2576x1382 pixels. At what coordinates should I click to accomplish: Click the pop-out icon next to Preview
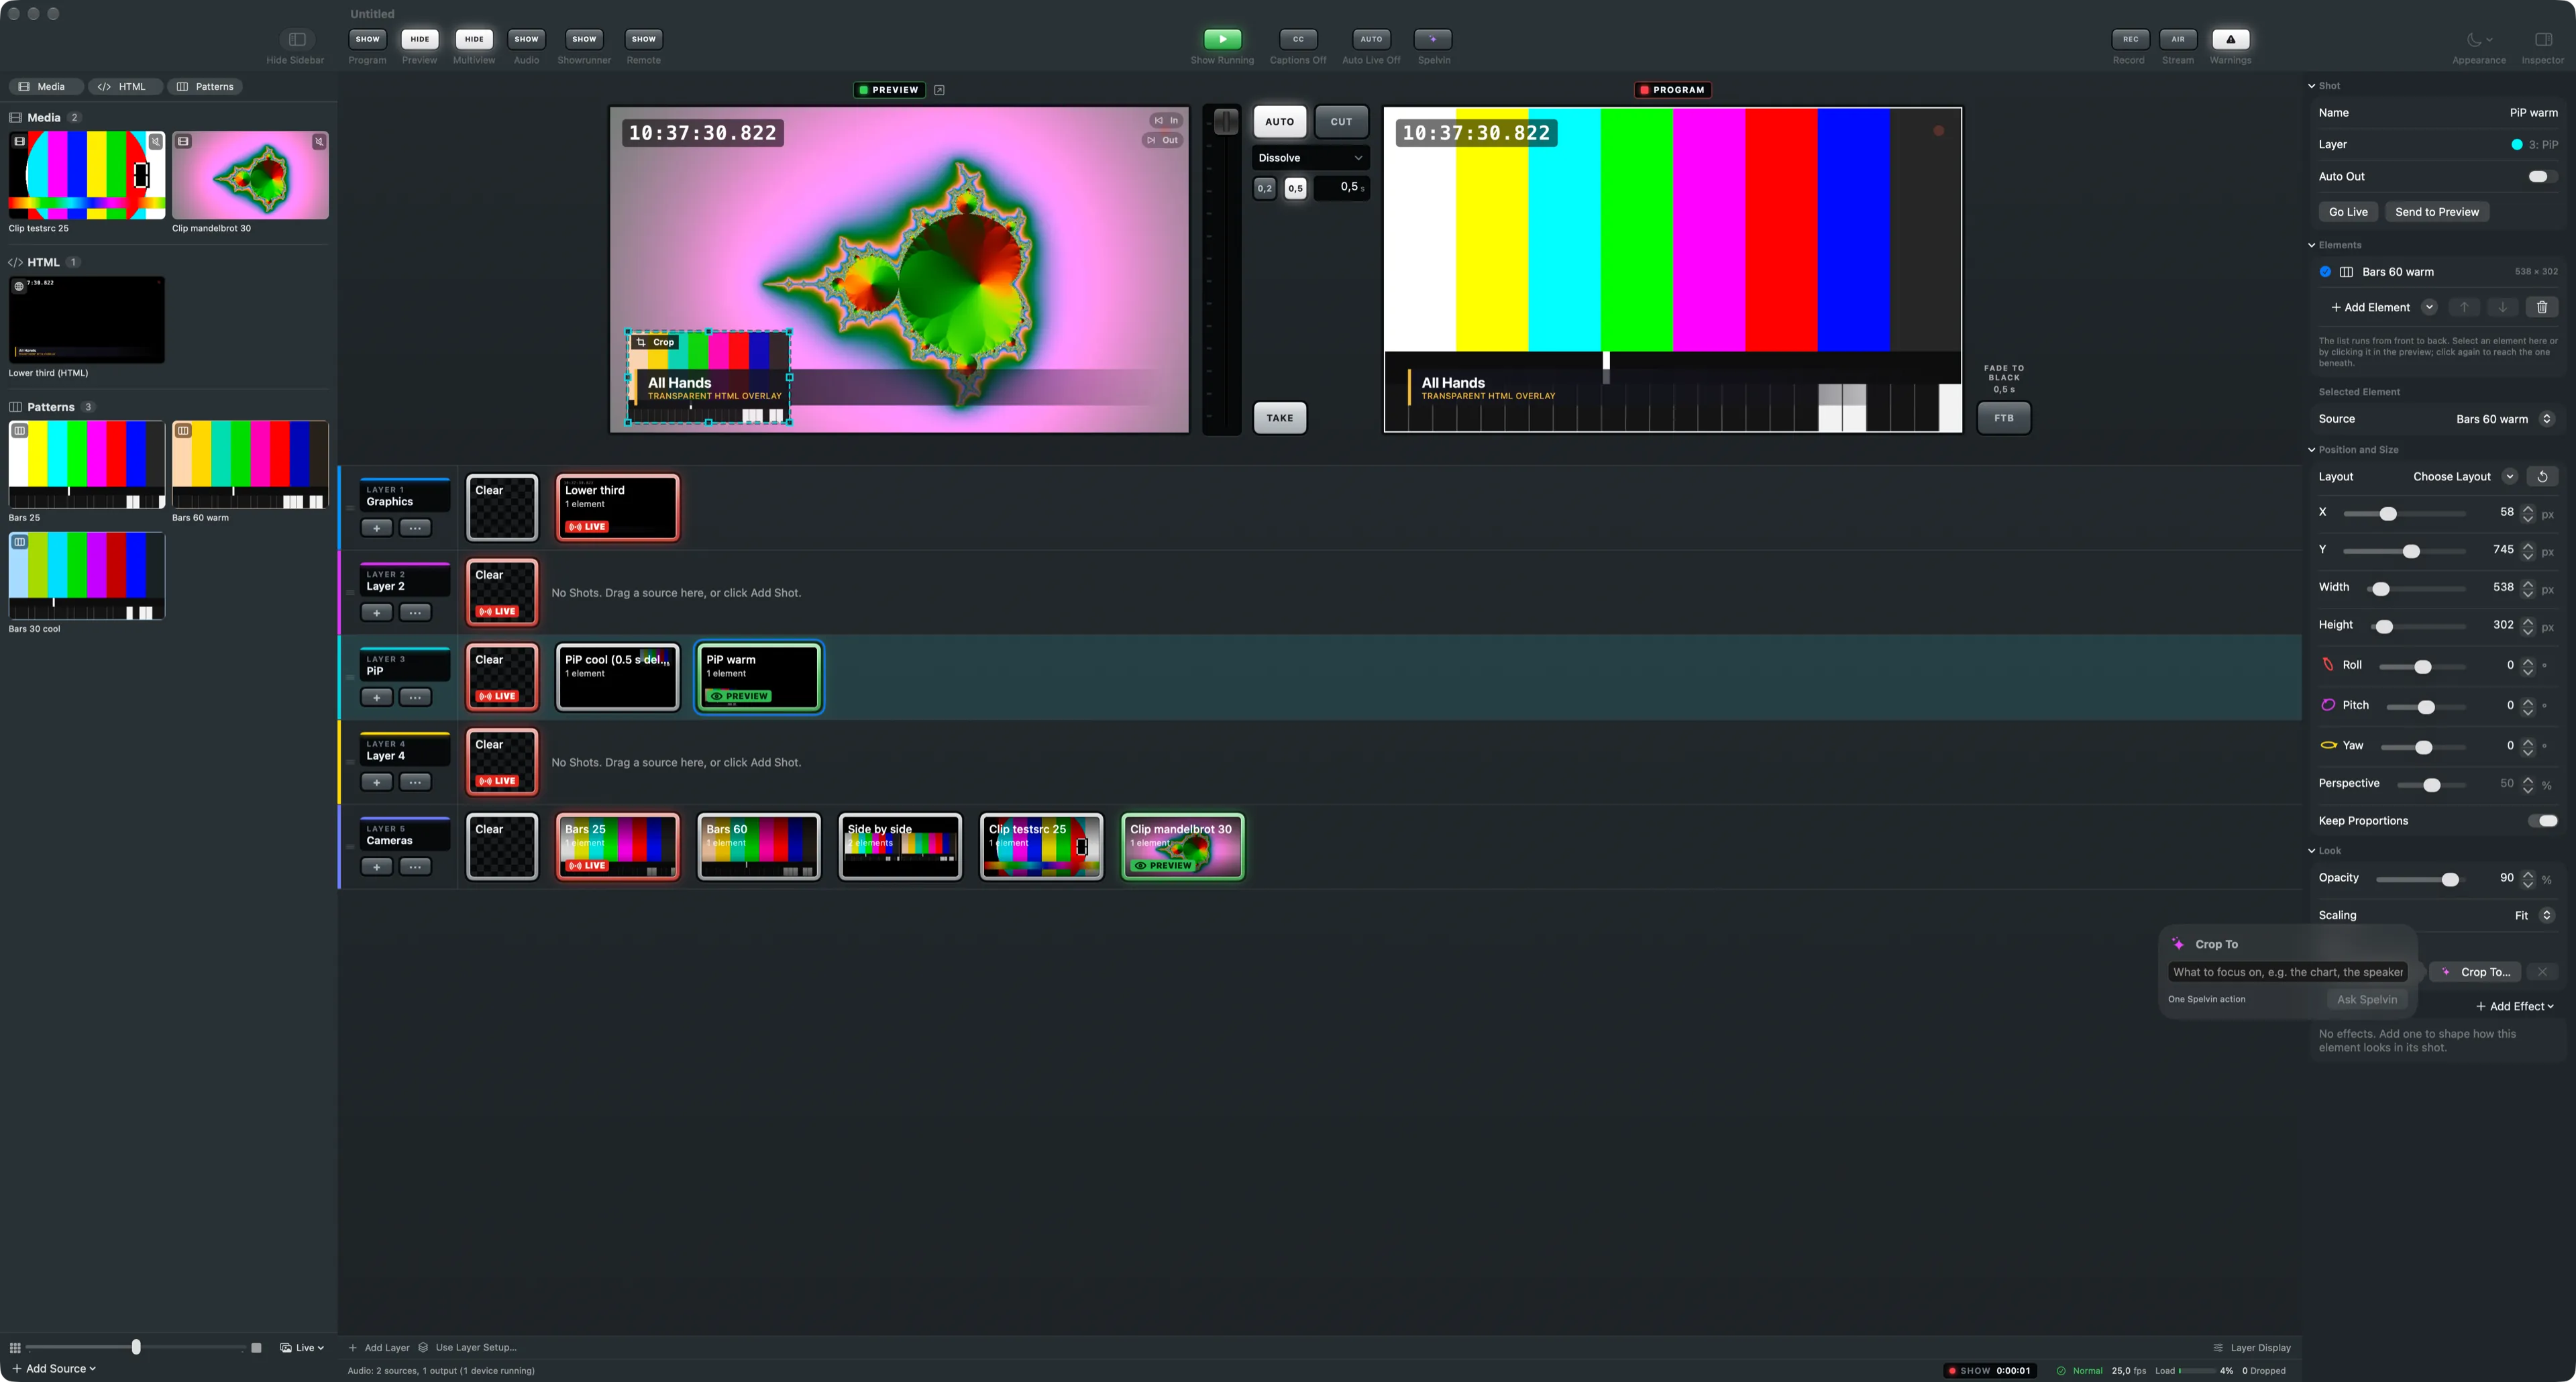pyautogui.click(x=939, y=90)
